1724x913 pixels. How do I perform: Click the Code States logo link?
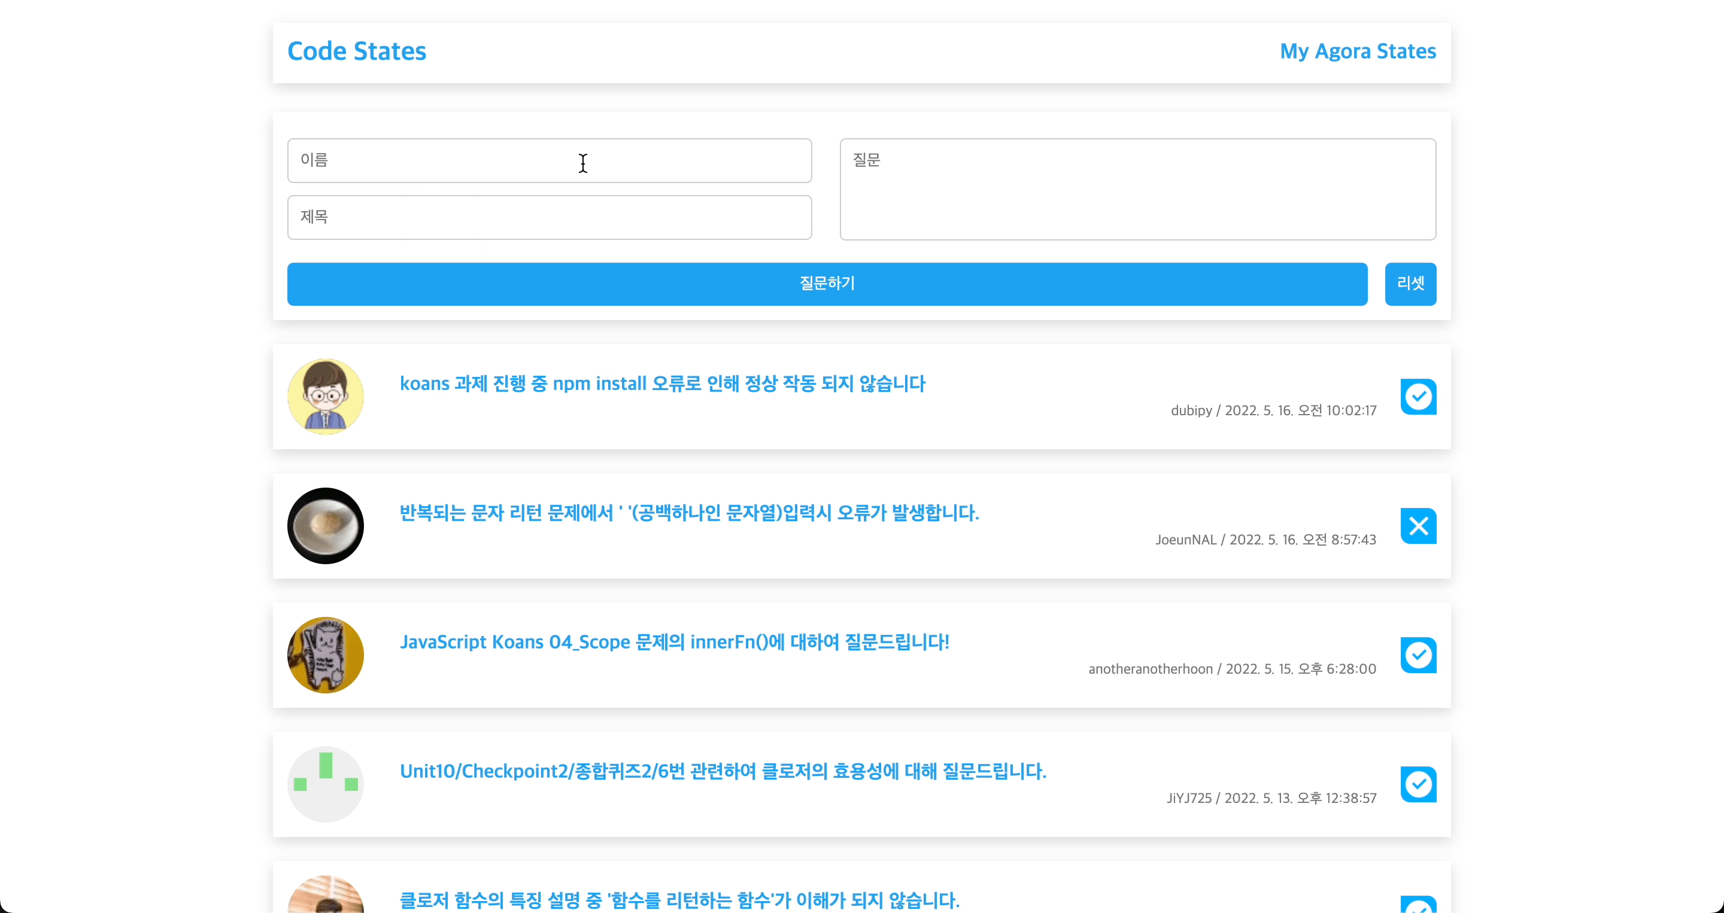pos(356,51)
